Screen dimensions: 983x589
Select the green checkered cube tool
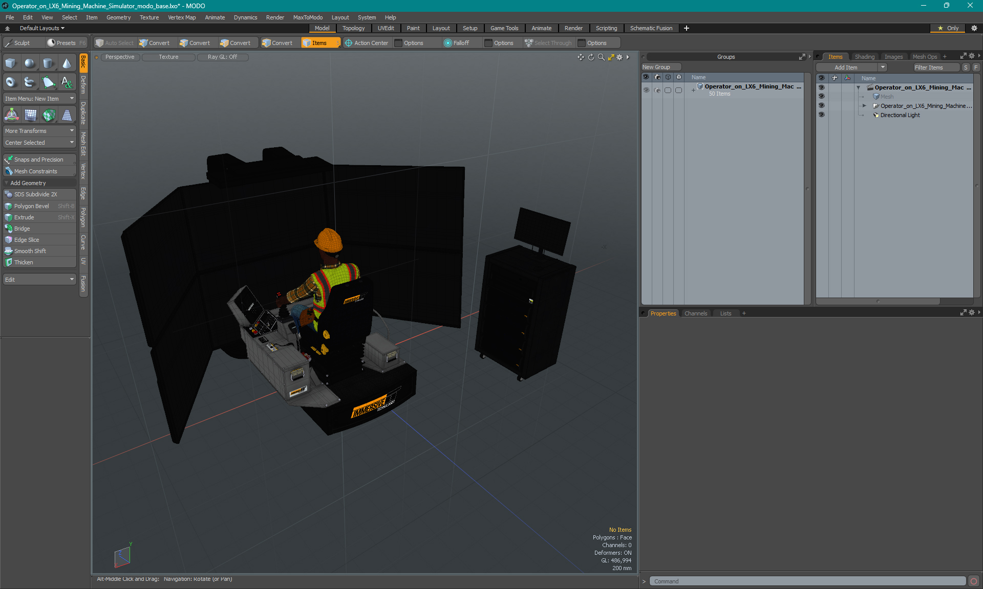pos(48,115)
